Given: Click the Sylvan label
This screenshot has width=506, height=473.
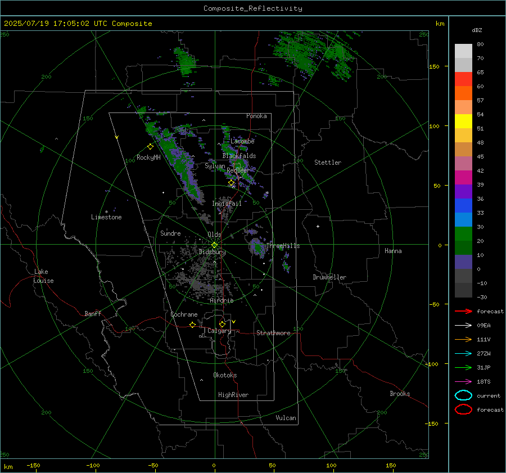Looking at the screenshot, I should coord(215,166).
